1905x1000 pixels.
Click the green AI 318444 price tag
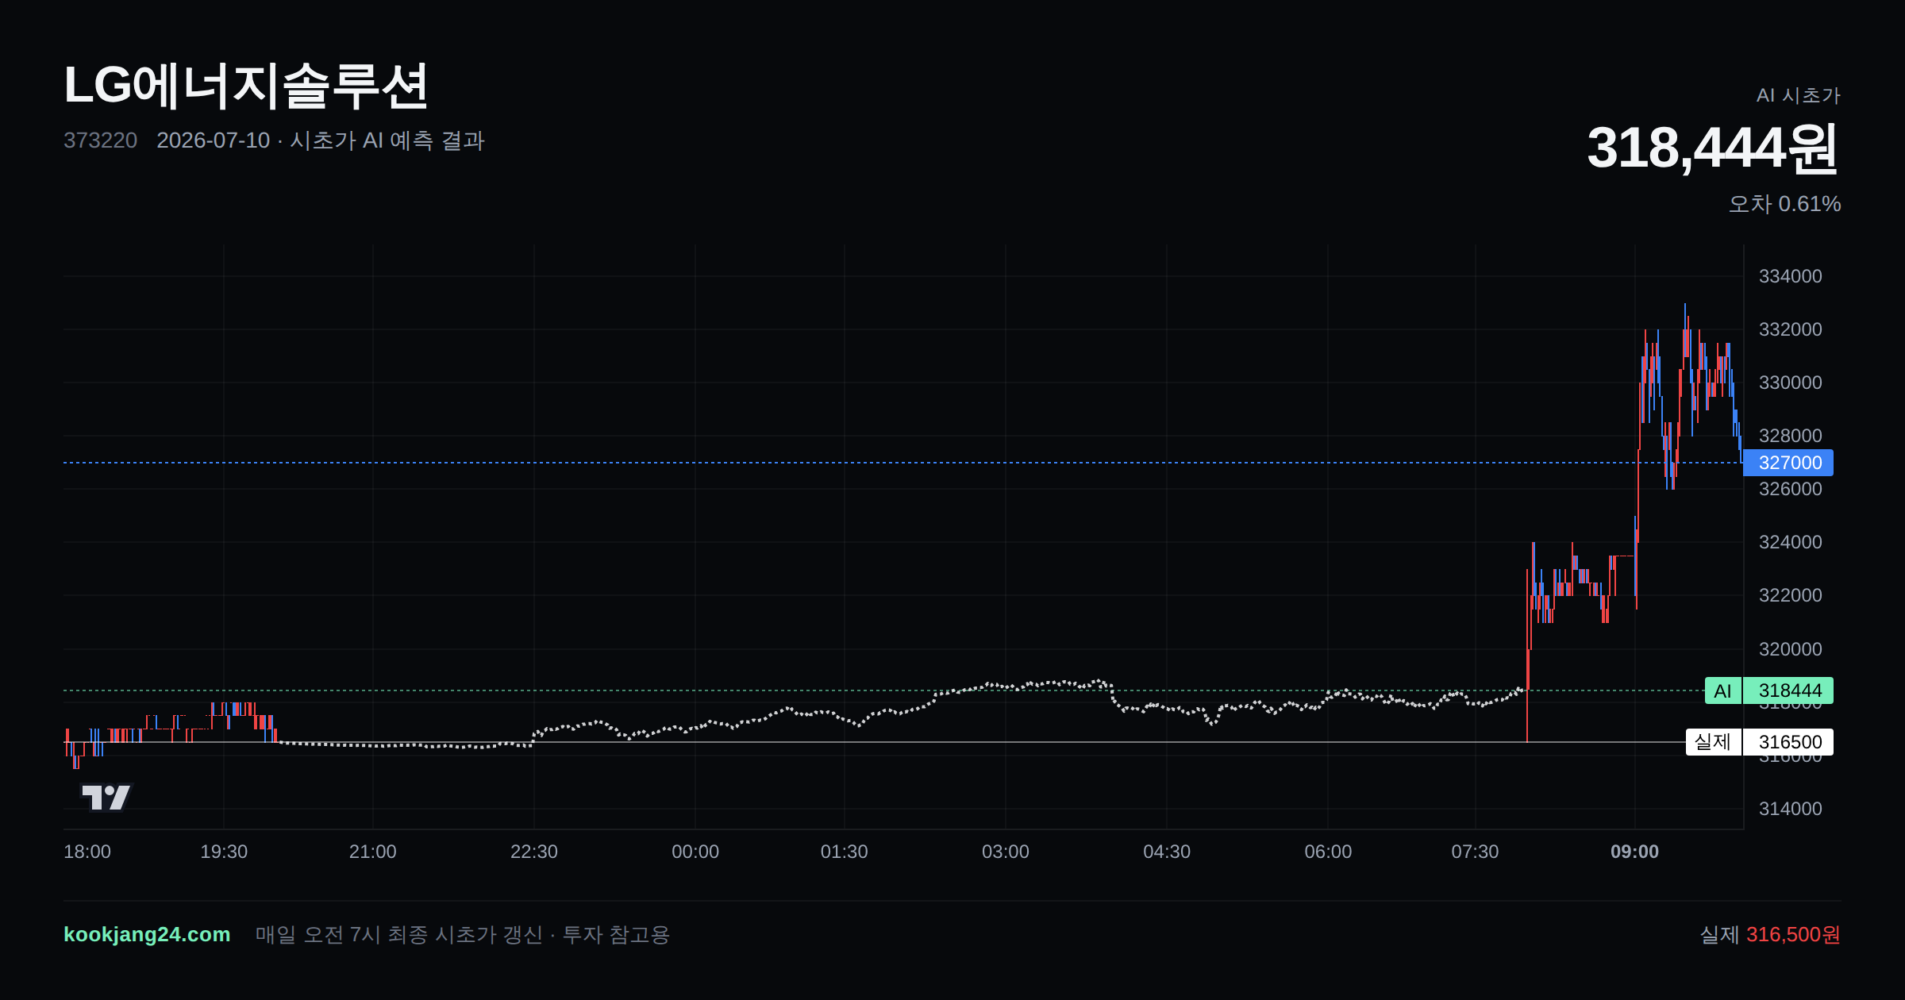tap(1768, 690)
